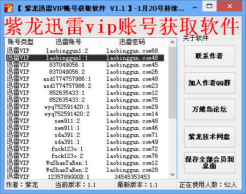This screenshot has height=194, width=246.
Task: Click the 关于软件 group label
Action: (x=195, y=38)
